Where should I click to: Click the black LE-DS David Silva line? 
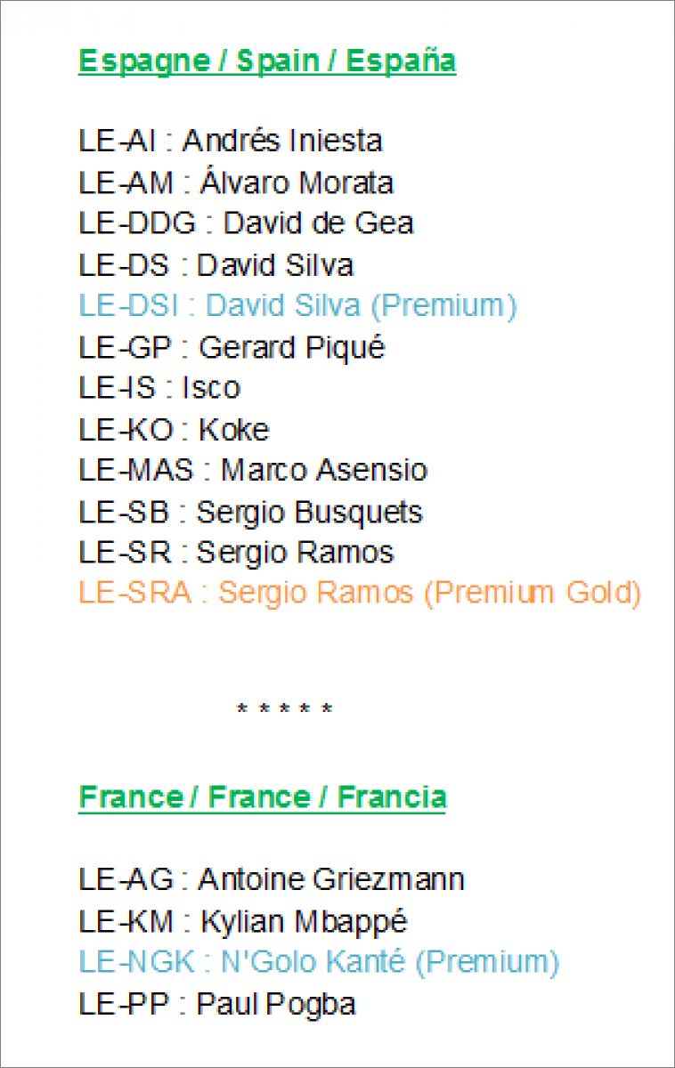coord(216,265)
